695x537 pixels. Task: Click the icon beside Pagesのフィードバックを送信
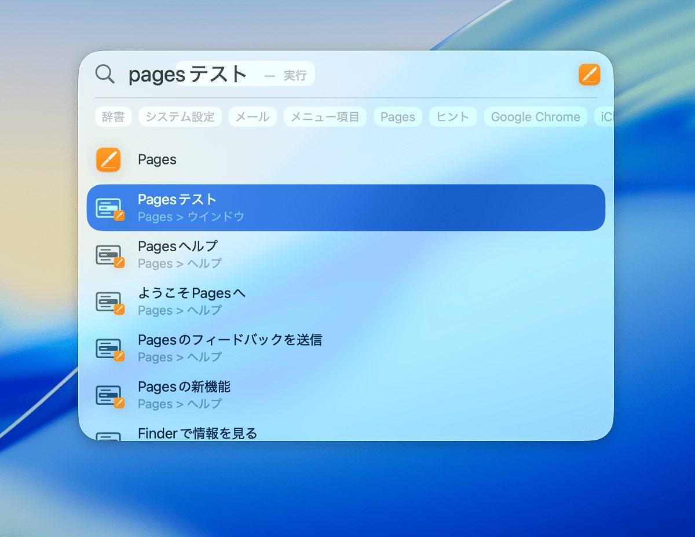[109, 349]
